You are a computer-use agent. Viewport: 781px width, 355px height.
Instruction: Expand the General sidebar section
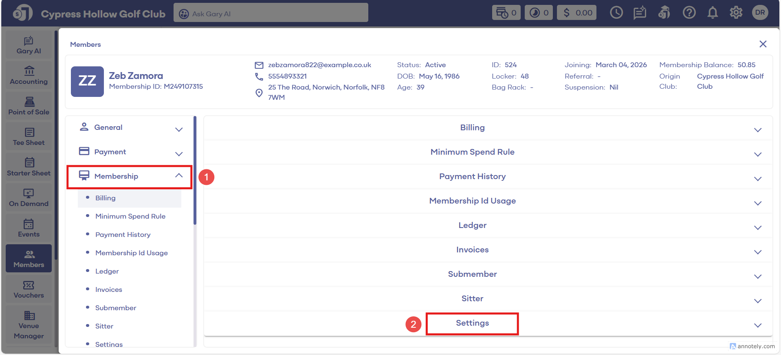point(130,128)
